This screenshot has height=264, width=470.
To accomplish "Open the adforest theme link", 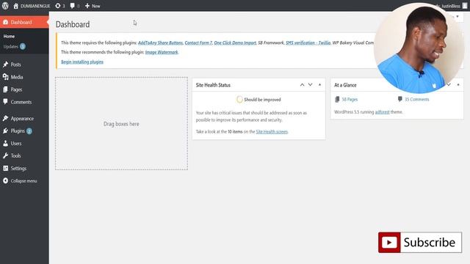I will [382, 112].
